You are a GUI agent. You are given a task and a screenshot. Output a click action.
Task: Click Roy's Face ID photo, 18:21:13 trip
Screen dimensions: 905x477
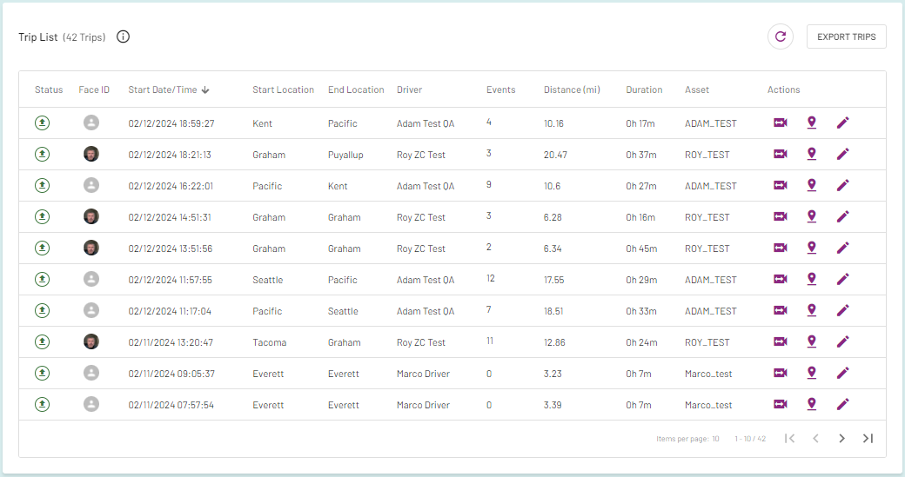tap(91, 154)
